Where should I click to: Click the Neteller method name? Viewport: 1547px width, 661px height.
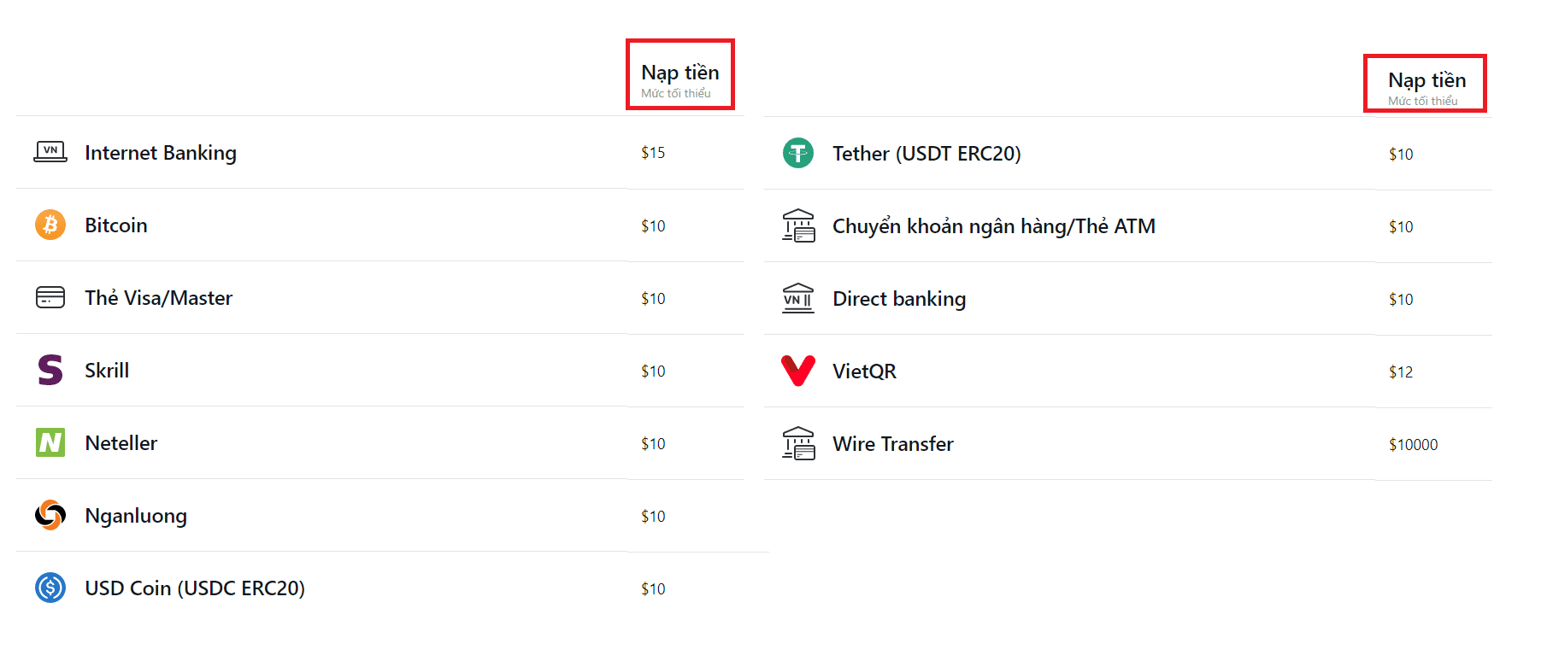pos(121,443)
